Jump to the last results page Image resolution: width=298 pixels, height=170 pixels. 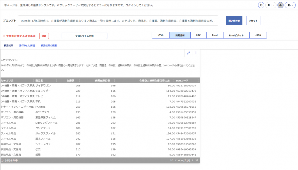197,160
